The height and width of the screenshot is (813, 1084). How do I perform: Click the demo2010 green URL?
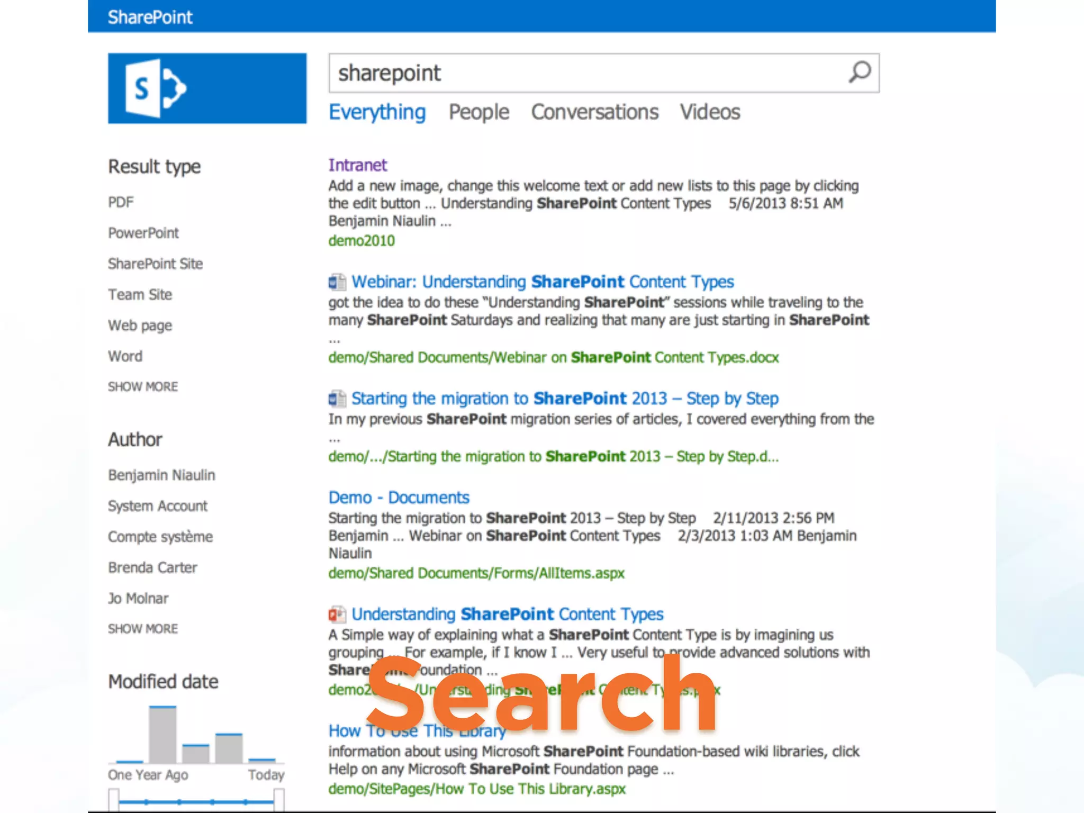[x=362, y=241]
